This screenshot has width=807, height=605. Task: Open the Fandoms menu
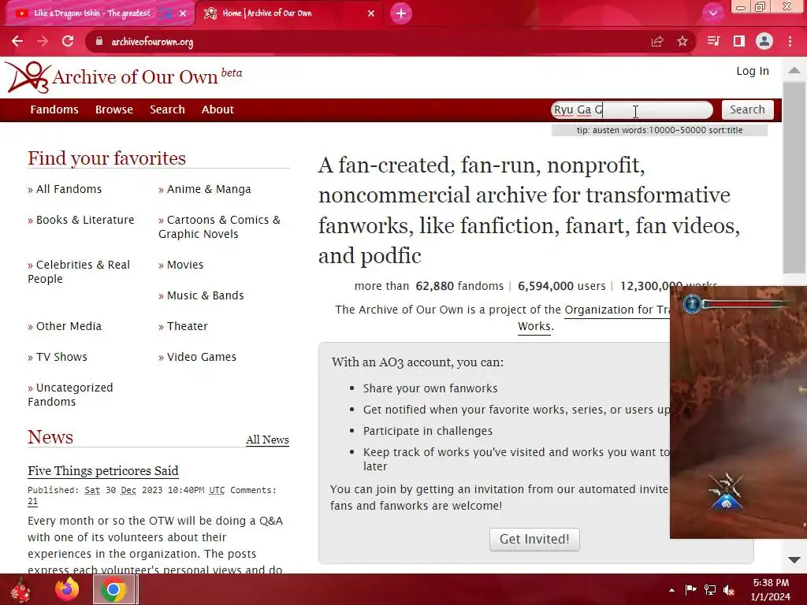tap(54, 109)
